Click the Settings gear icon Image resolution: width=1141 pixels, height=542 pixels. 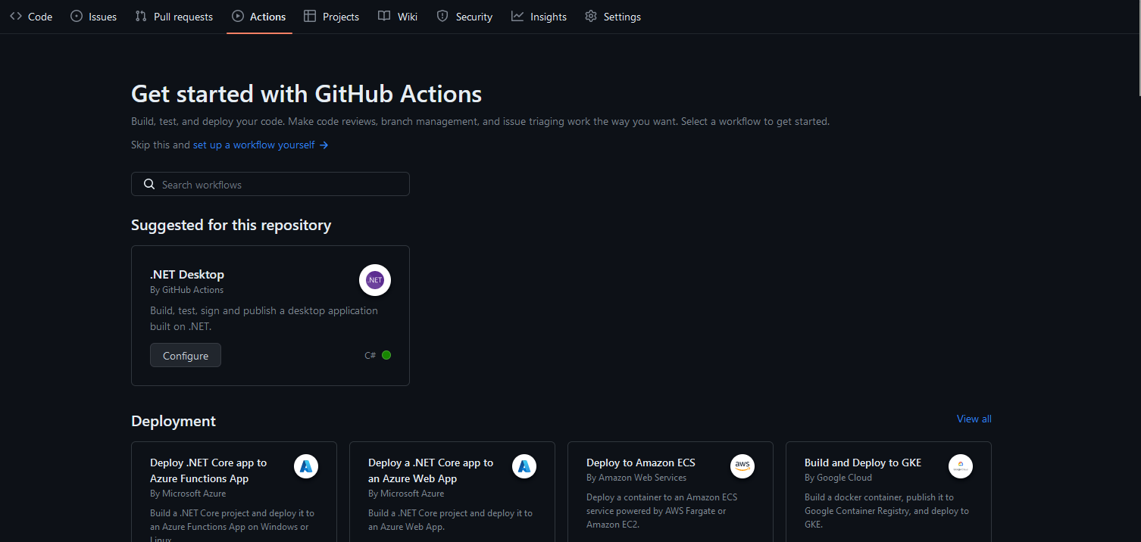pos(590,16)
